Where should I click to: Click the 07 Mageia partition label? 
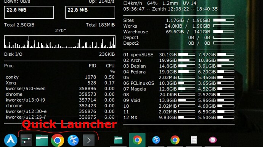pyautogui.click(x=135, y=89)
